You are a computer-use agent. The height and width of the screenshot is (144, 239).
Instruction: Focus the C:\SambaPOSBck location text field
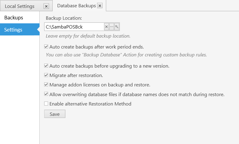pos(74,27)
